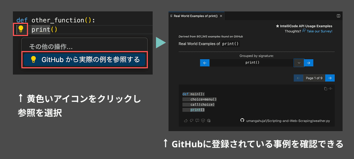This screenshot has height=159, width=354.
Task: Toggle the split editor layout icon
Action: (338, 16)
